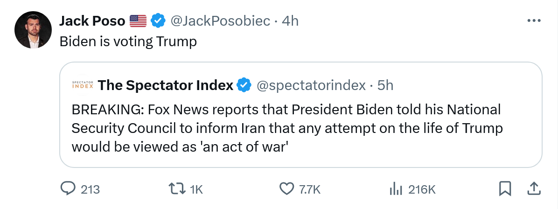Click the 4h timestamp on the tweet
558x209 pixels.
point(290,21)
